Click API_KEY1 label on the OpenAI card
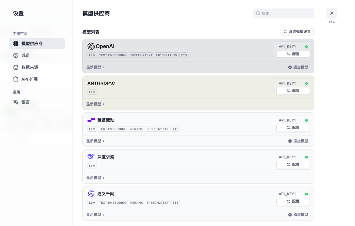355x226 pixels. point(287,47)
